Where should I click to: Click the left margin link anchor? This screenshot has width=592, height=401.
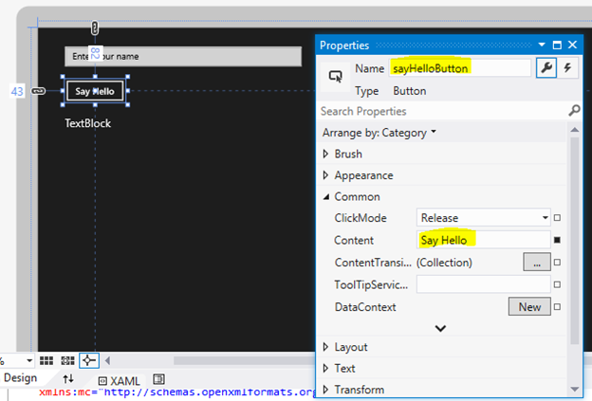click(x=38, y=91)
